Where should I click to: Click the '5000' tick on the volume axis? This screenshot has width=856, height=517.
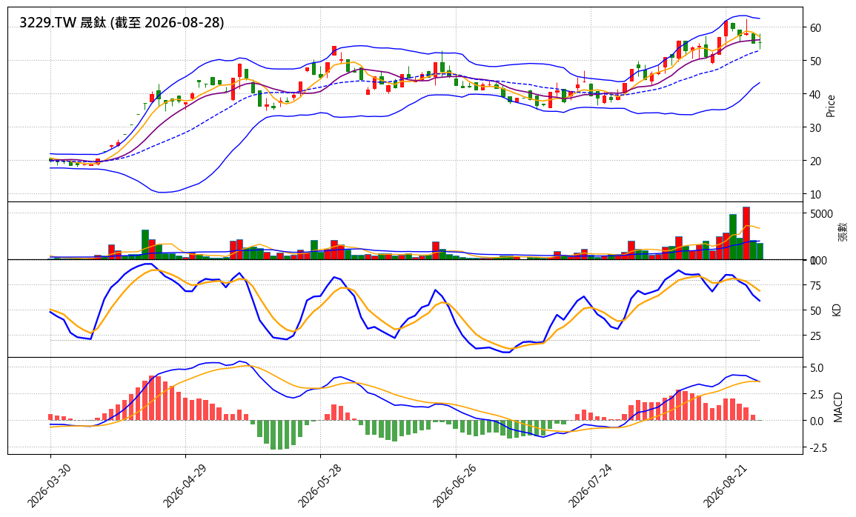(821, 214)
